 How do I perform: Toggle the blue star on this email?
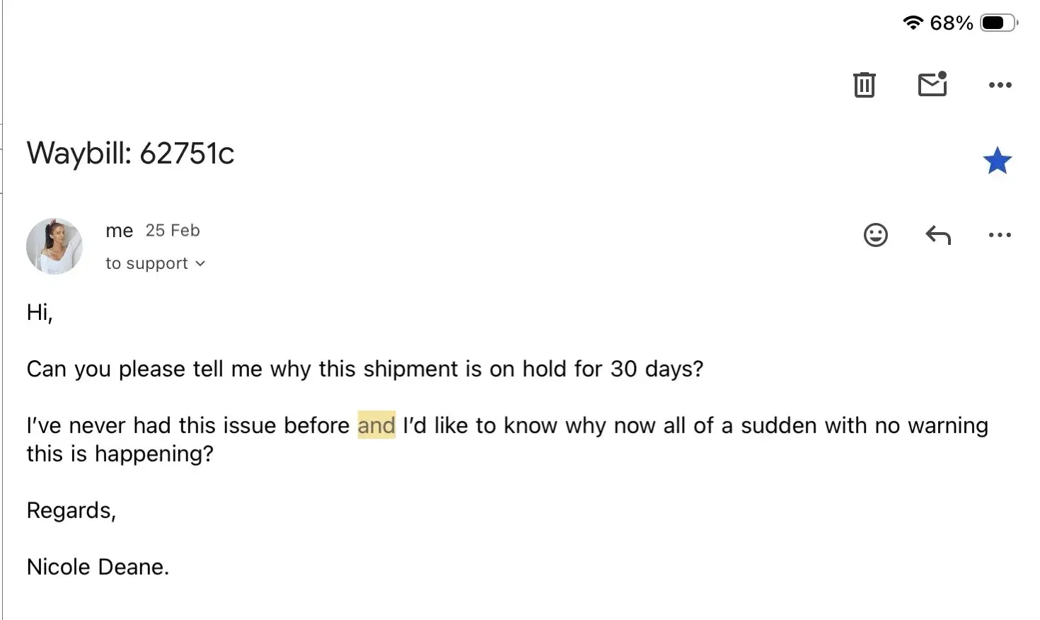997,161
